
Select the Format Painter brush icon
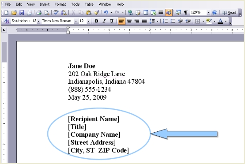point(97,12)
